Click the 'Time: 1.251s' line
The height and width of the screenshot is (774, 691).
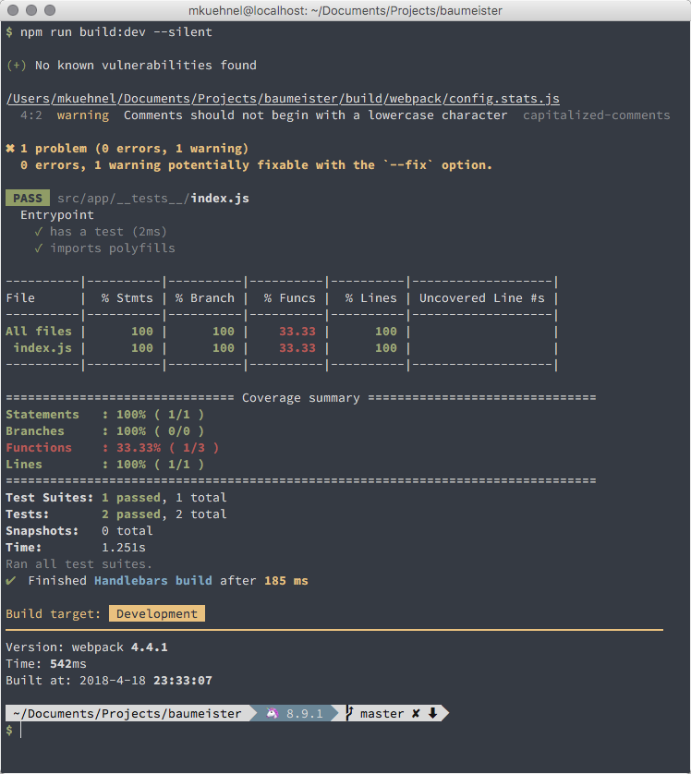[x=76, y=548]
